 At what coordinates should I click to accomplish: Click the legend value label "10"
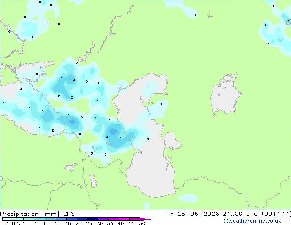pos(57,223)
